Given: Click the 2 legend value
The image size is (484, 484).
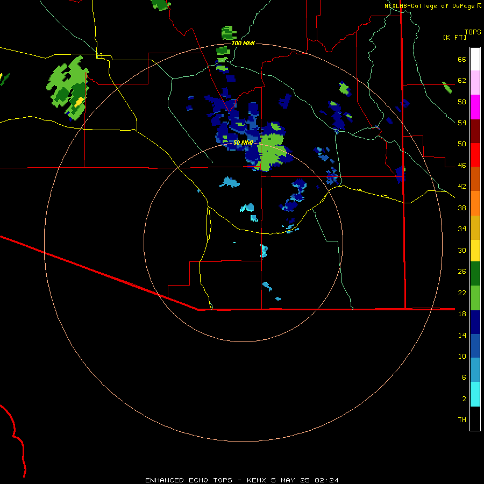Looking at the screenshot, I should pyautogui.click(x=464, y=399).
